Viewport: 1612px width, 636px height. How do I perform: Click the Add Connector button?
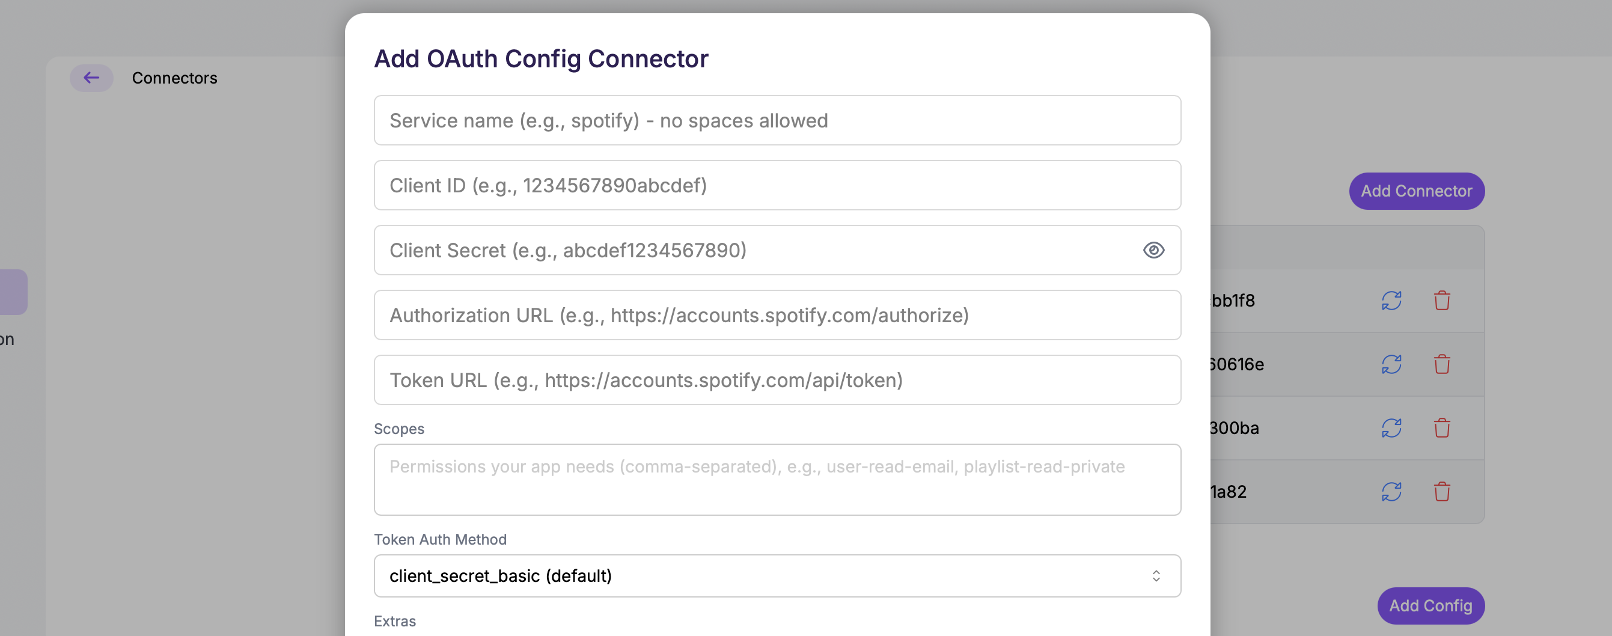[1416, 191]
